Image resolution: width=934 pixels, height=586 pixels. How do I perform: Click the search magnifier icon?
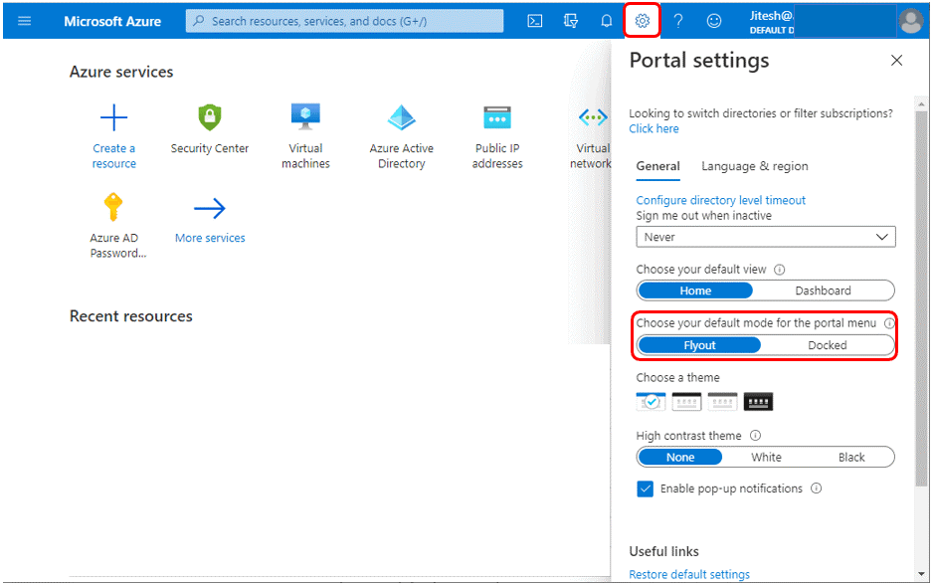click(199, 22)
